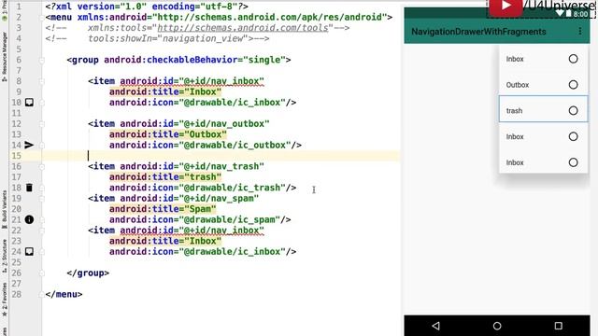The height and width of the screenshot is (336, 598).
Task: Place the cursor on the empty highlighted line 15
Action: pos(221,156)
